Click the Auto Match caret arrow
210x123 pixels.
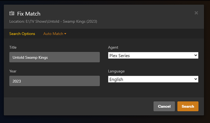65,34
